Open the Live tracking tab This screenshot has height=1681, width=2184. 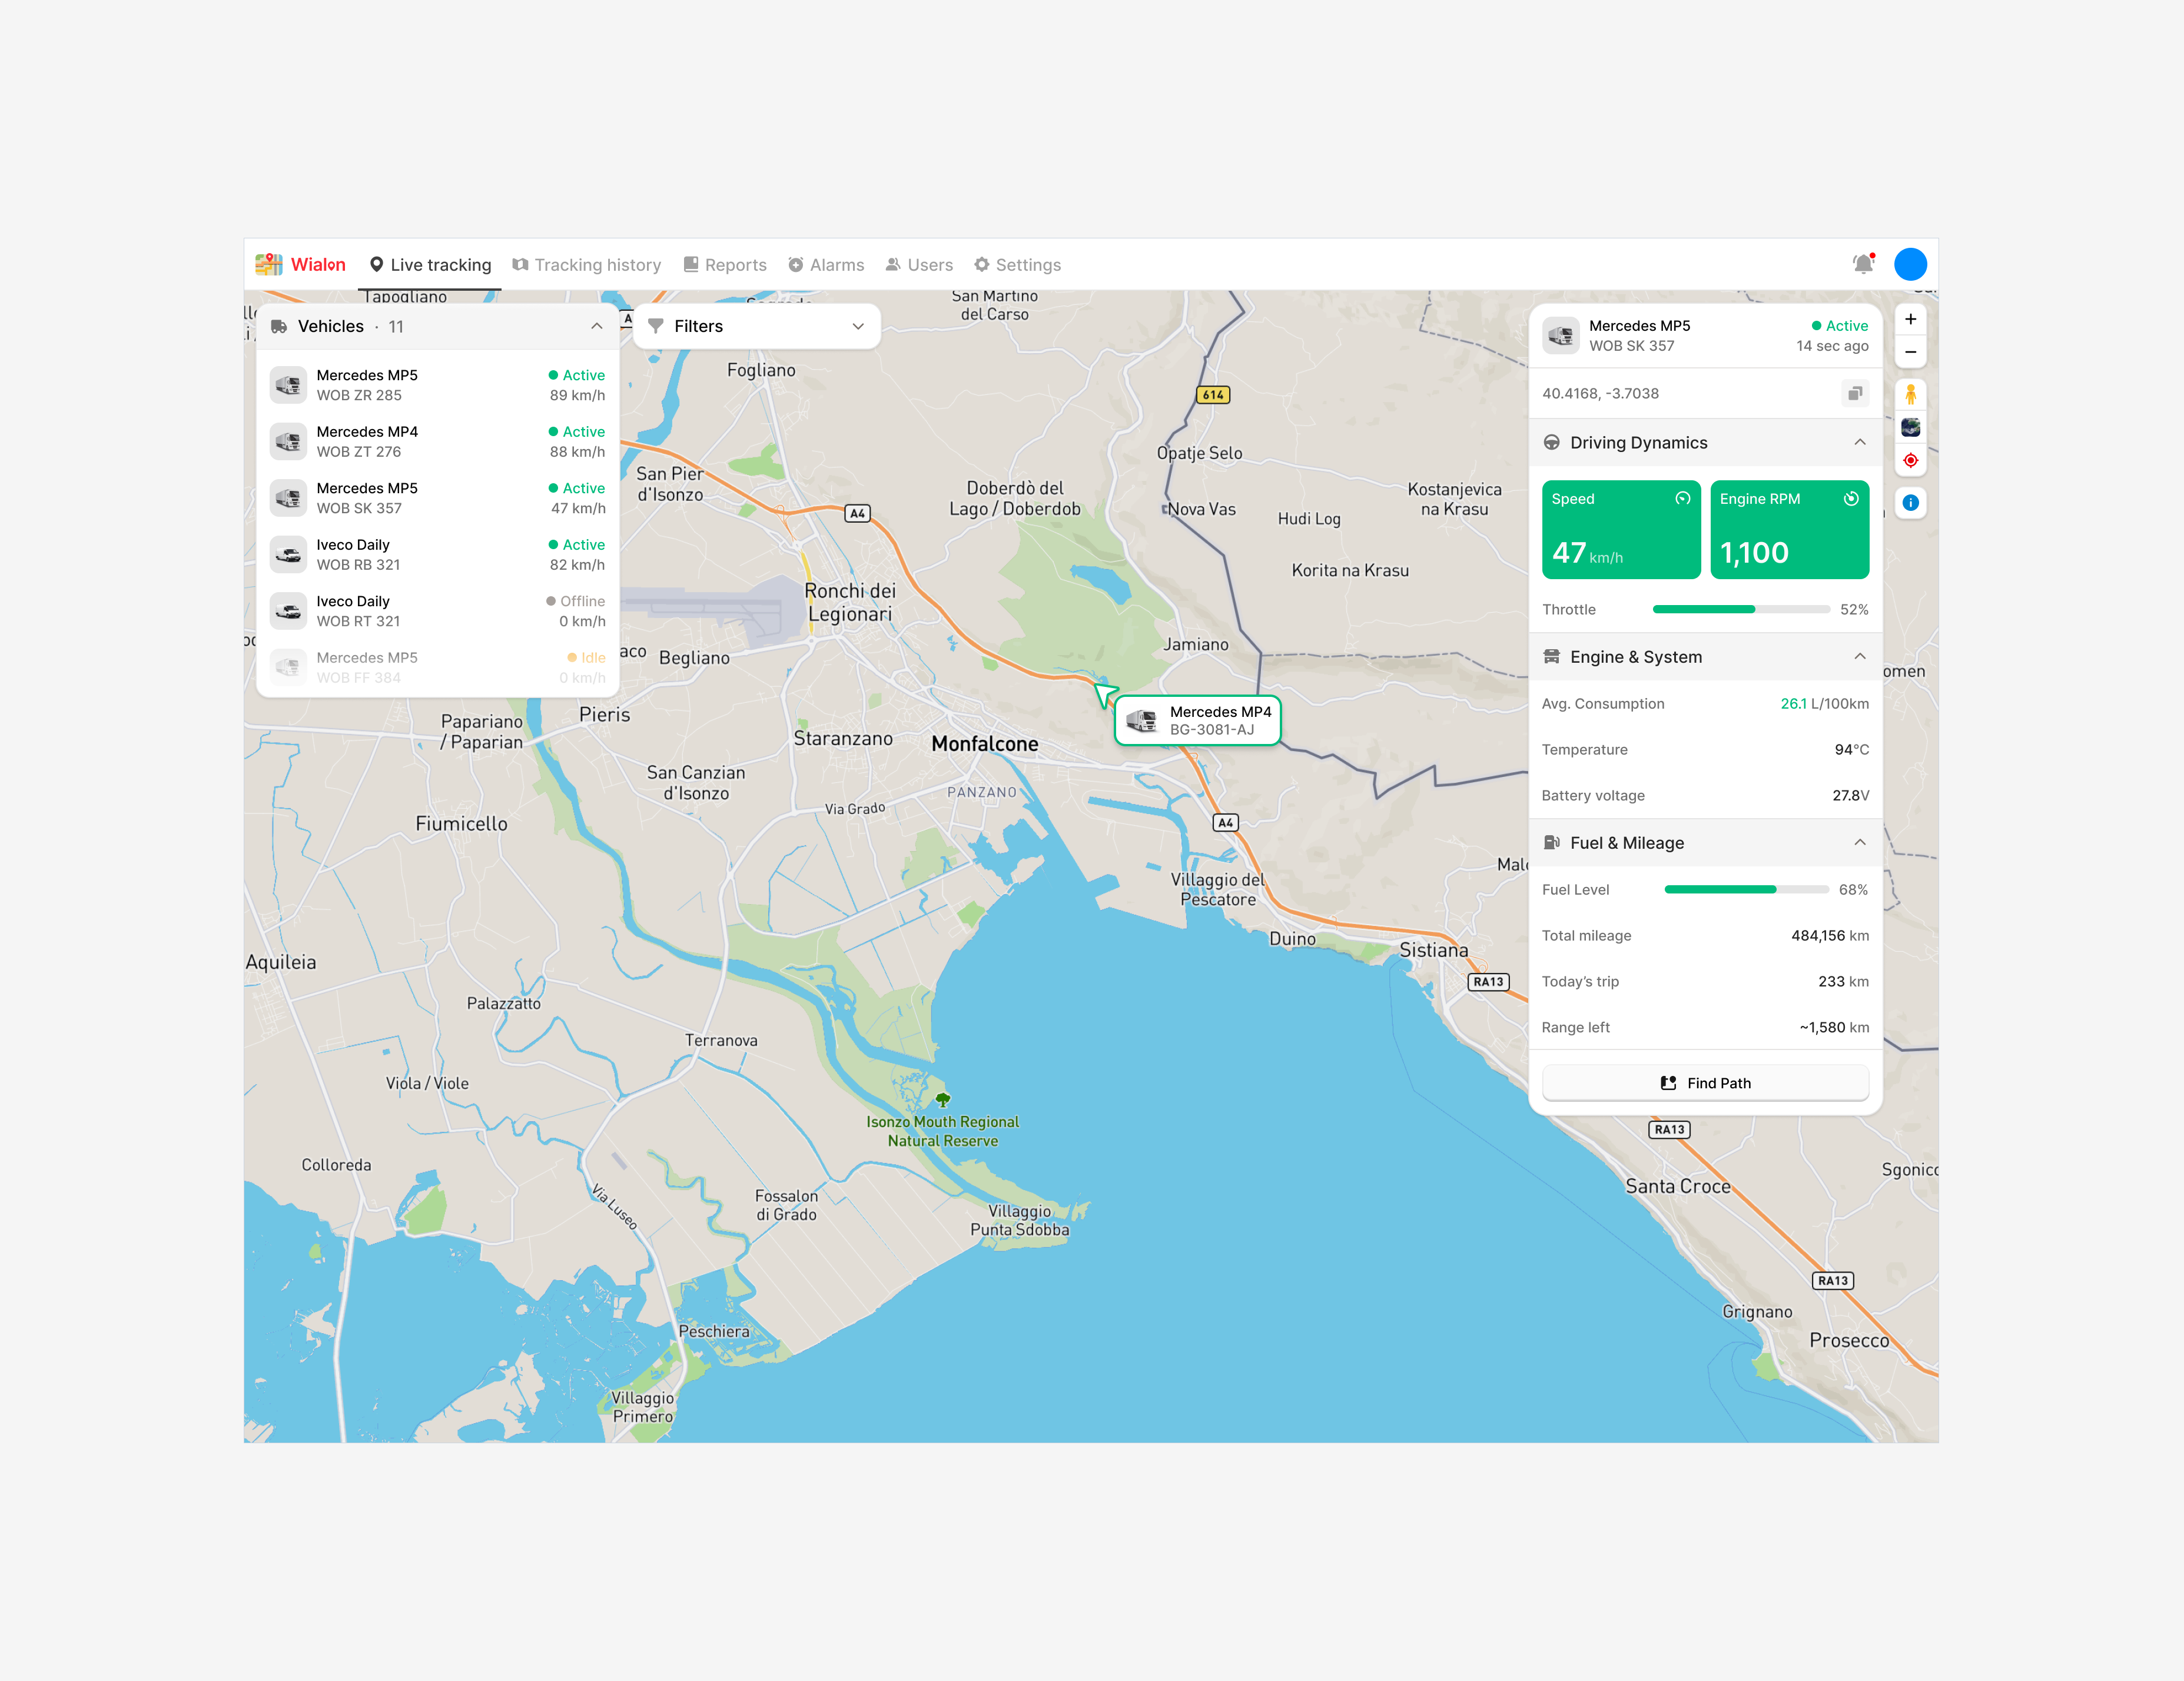click(x=430, y=264)
